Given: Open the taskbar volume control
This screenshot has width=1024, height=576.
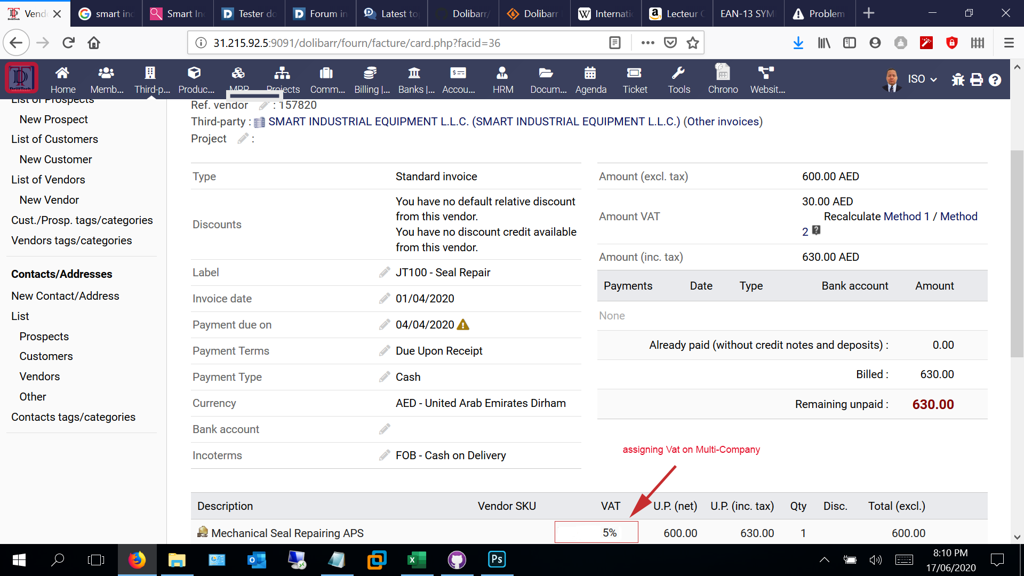Looking at the screenshot, I should click(x=875, y=559).
